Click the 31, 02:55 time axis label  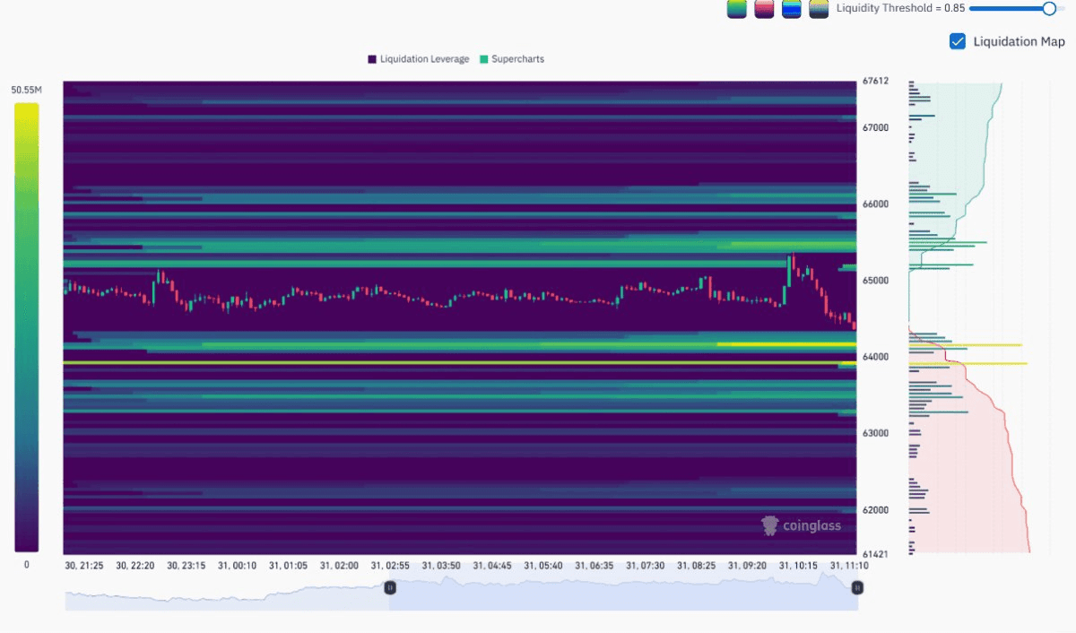(x=390, y=566)
